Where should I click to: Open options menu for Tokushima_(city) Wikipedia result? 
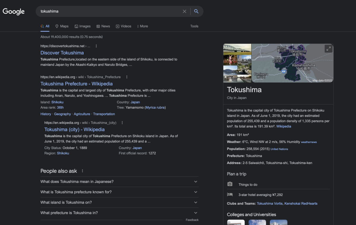pyautogui.click(x=122, y=123)
